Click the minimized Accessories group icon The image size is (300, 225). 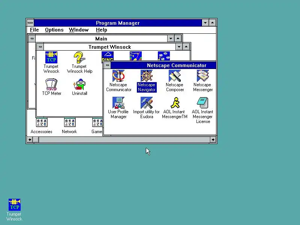(x=42, y=123)
